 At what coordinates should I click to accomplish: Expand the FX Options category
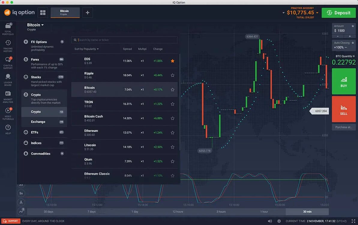44,46
